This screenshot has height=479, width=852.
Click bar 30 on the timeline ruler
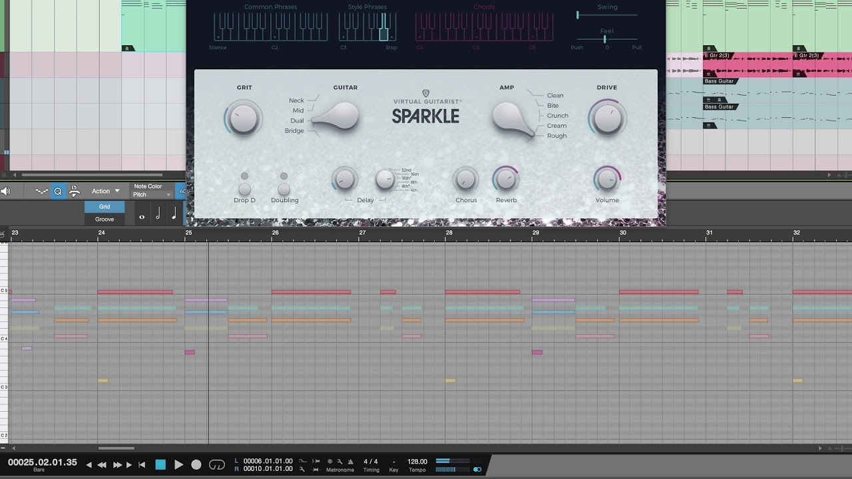[623, 233]
